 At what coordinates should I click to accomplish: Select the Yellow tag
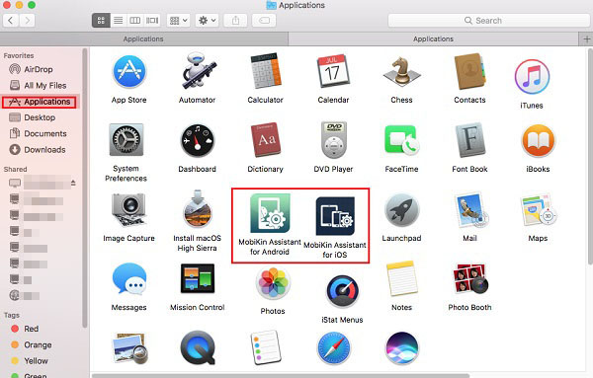pyautogui.click(x=30, y=361)
